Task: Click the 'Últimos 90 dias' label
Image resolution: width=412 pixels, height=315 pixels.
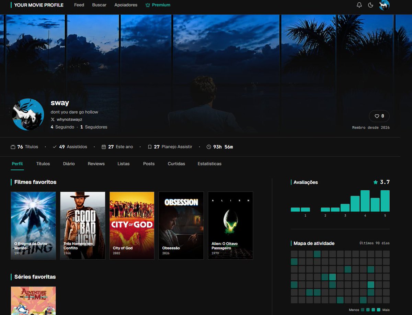Action: (375, 243)
